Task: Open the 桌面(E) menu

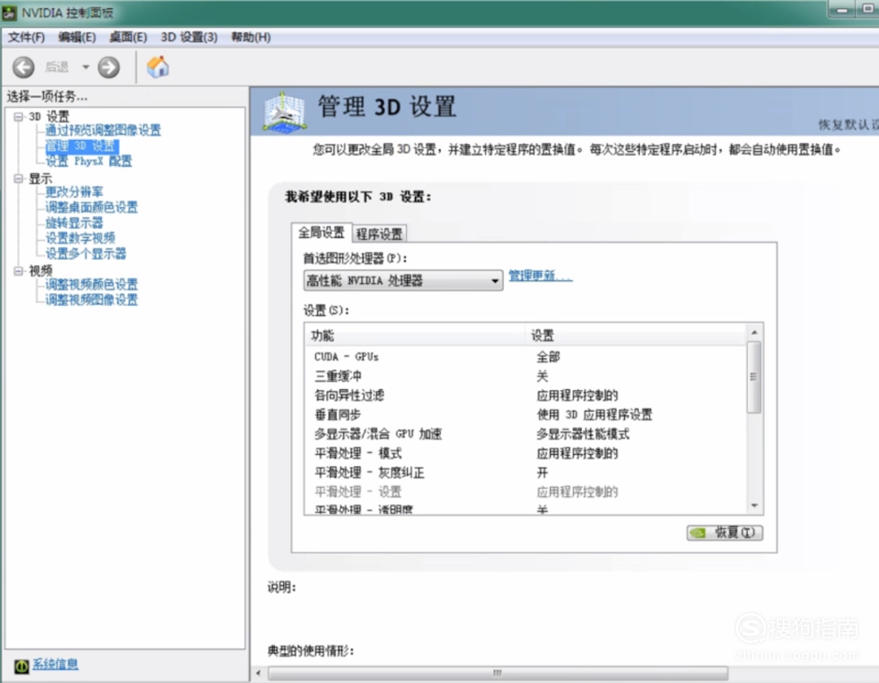Action: (x=128, y=37)
